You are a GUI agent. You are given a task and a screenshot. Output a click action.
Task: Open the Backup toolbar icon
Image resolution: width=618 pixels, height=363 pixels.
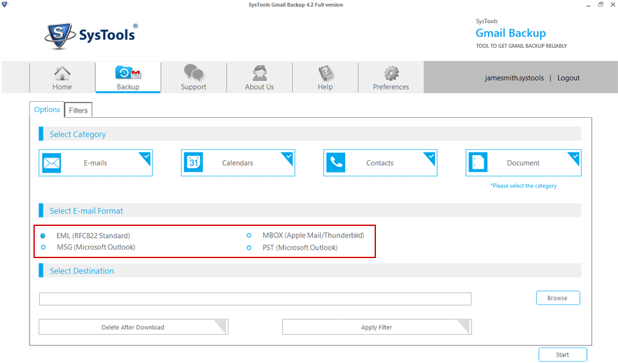(x=128, y=73)
